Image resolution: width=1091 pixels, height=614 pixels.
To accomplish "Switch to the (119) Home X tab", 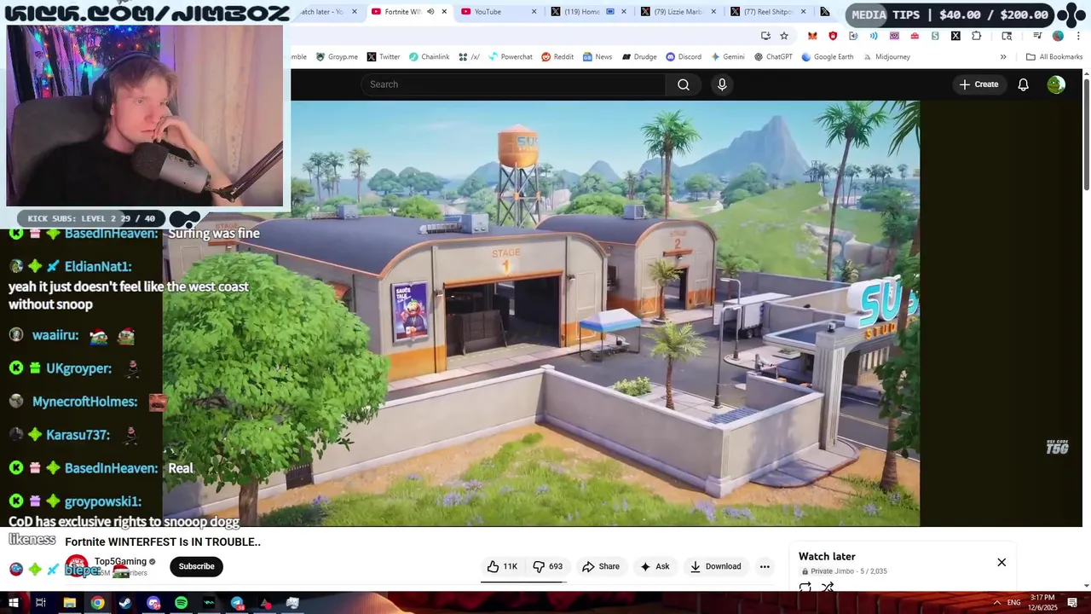I will 590,12.
